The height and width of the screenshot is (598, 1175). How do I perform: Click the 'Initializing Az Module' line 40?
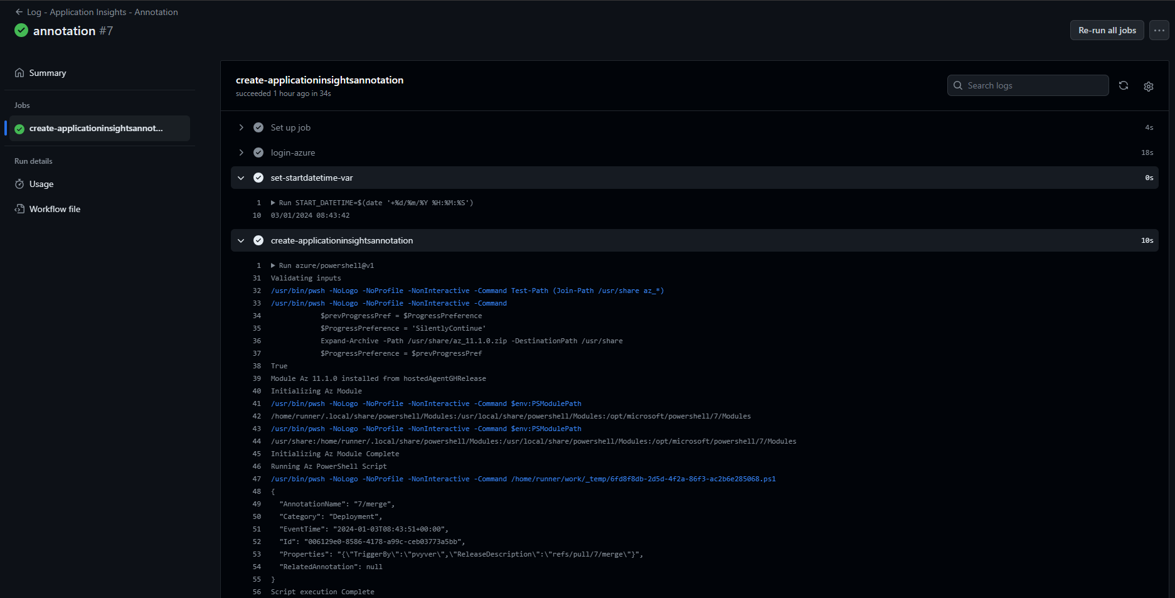[316, 391]
